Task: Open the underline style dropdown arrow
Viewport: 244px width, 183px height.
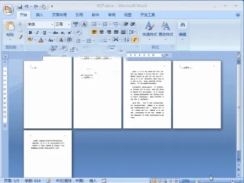Action: [50, 33]
